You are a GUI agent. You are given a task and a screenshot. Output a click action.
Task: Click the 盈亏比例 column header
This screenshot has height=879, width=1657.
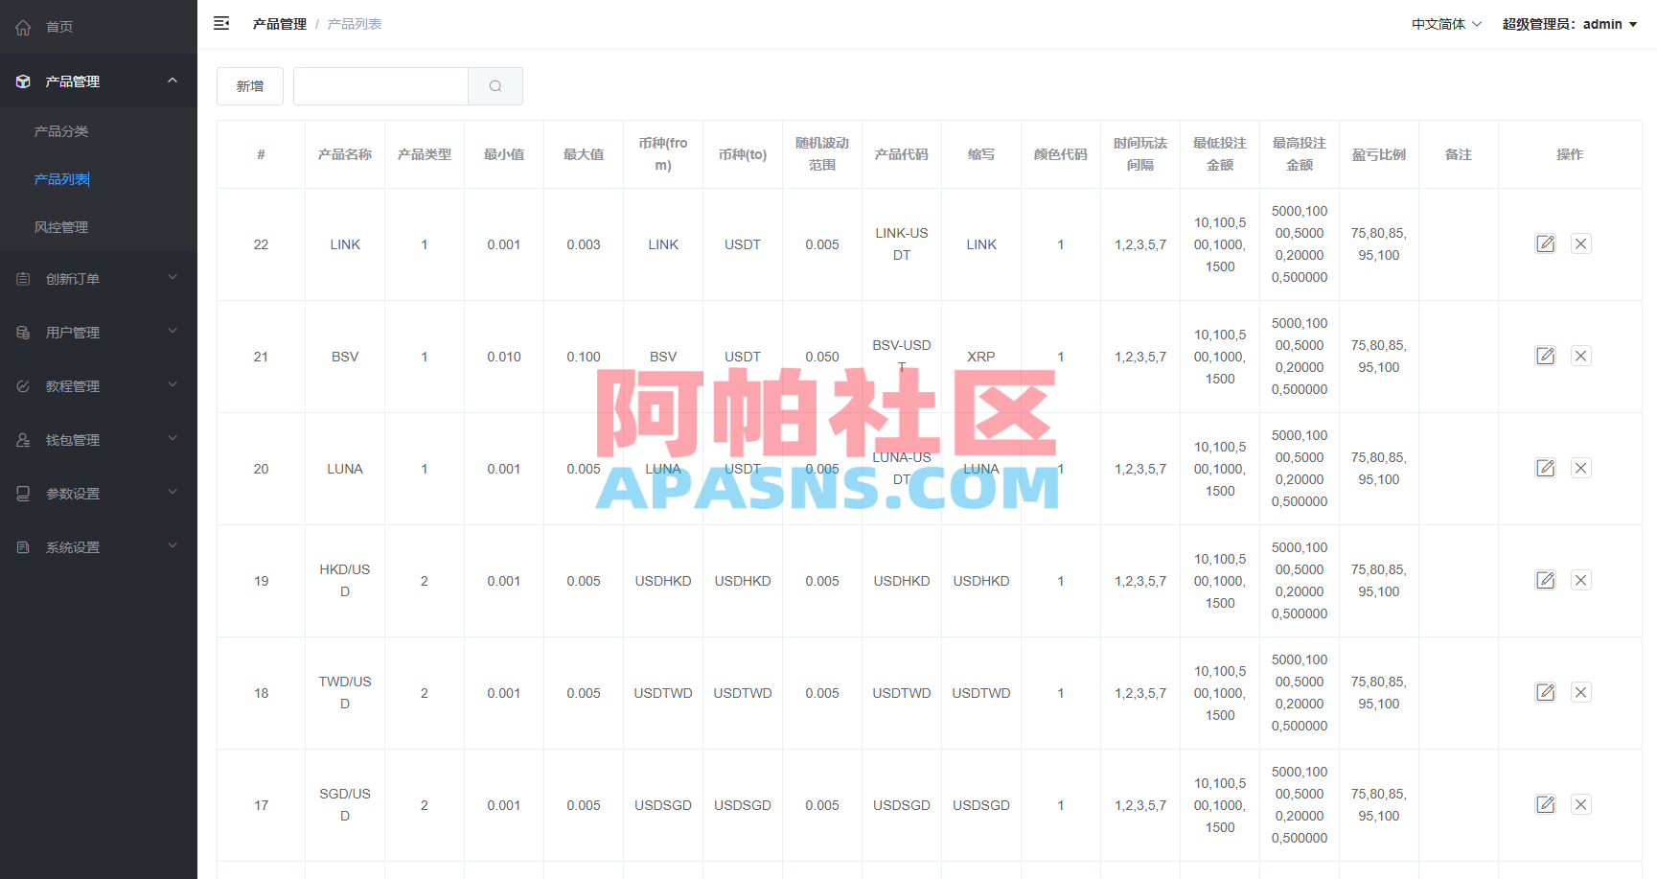(x=1379, y=154)
